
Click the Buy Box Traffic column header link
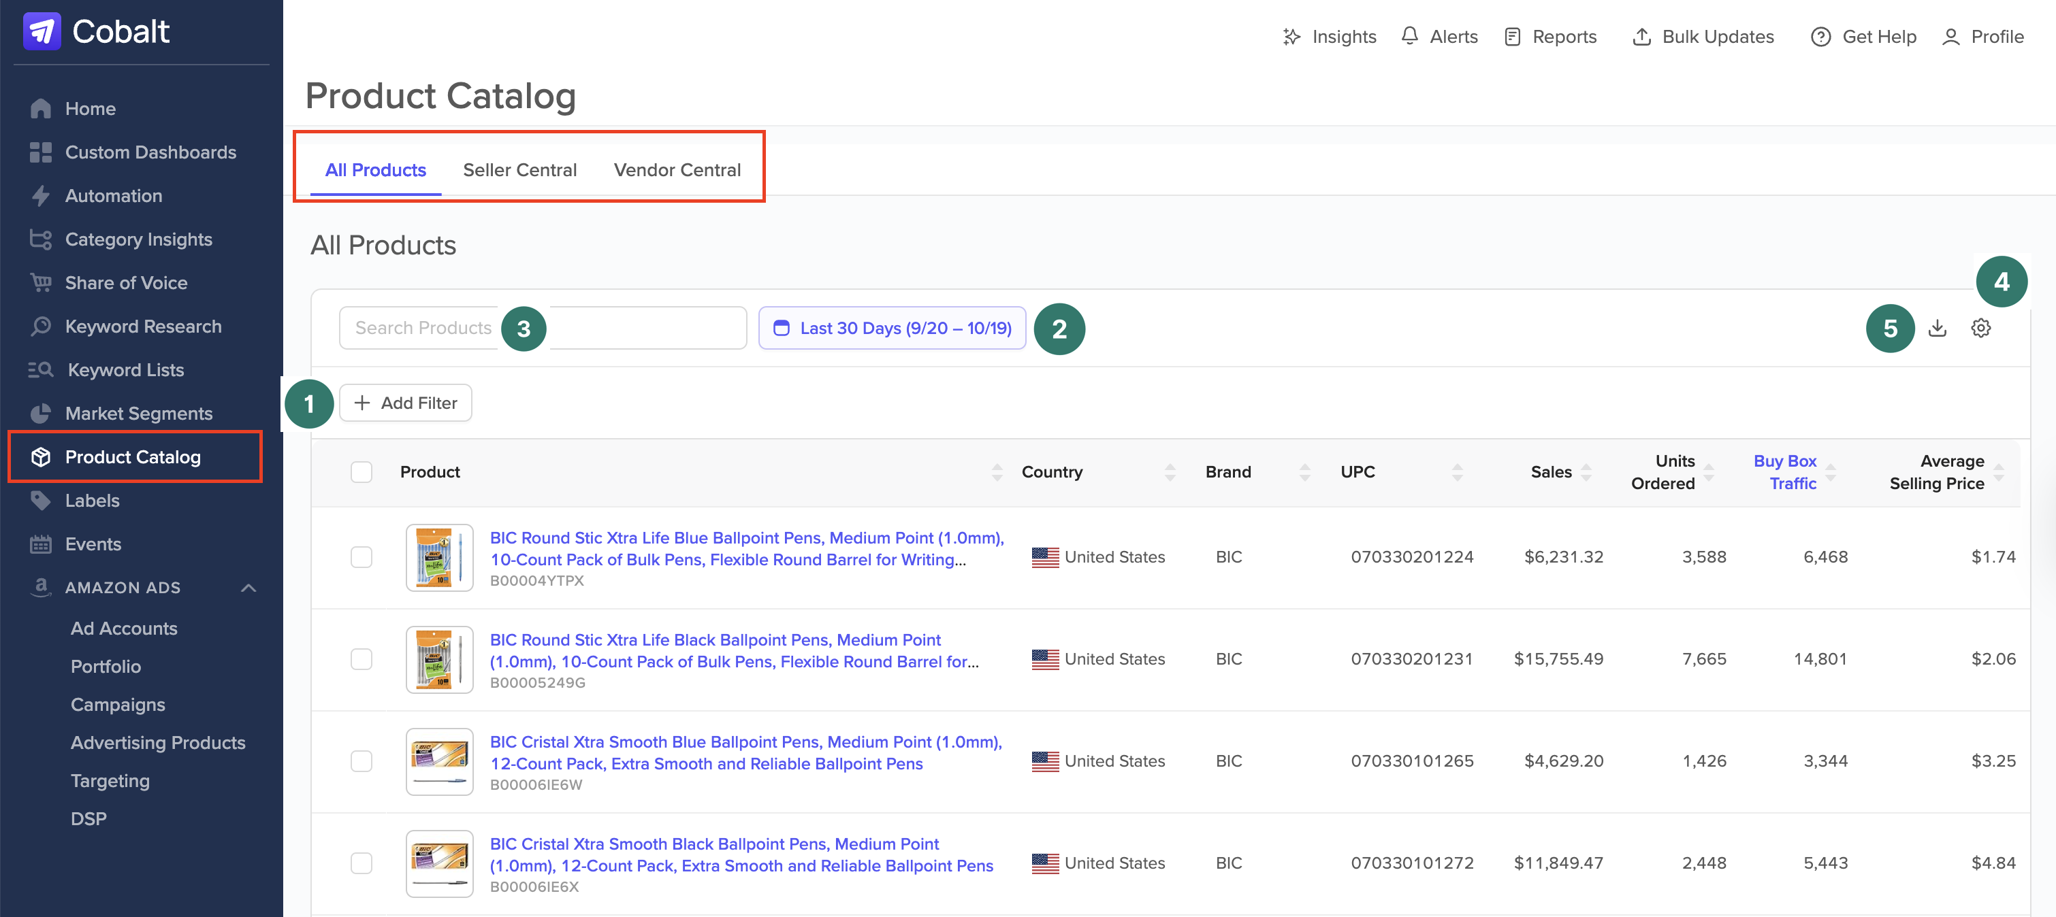(x=1784, y=472)
